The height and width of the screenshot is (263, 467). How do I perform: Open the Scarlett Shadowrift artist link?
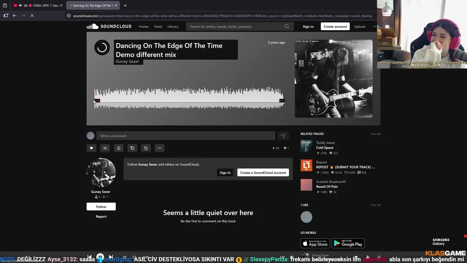tap(331, 182)
